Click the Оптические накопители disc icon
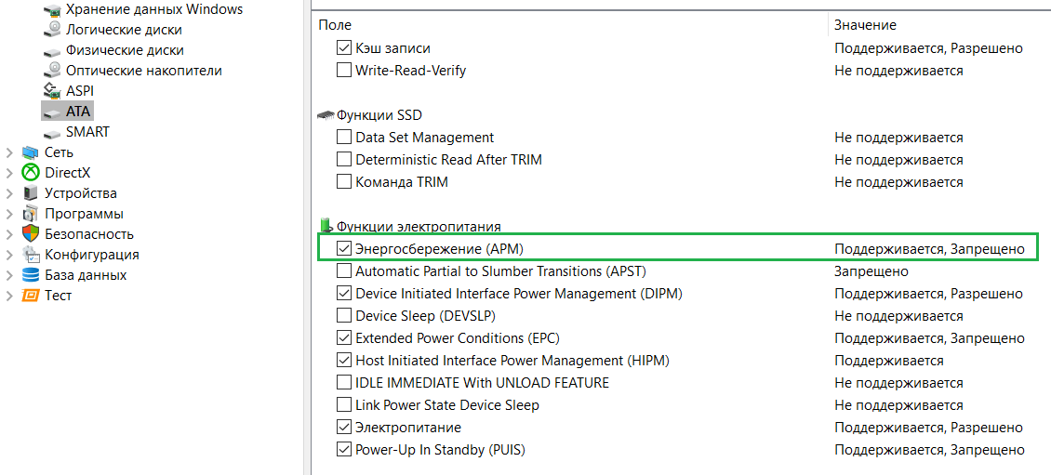1051x475 pixels. point(52,71)
